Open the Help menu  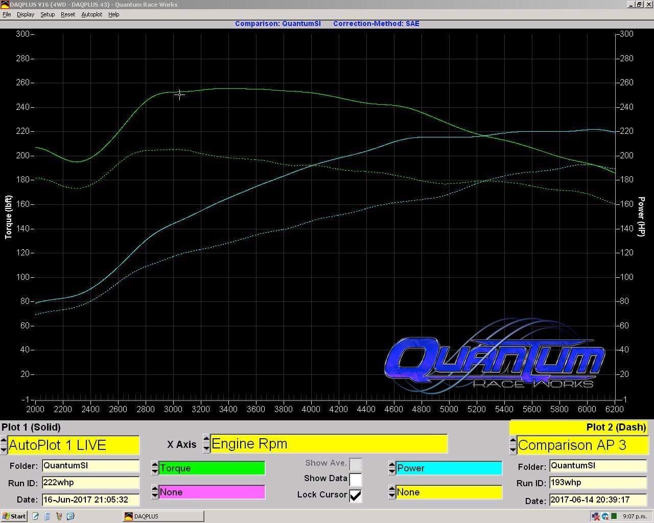tap(113, 14)
